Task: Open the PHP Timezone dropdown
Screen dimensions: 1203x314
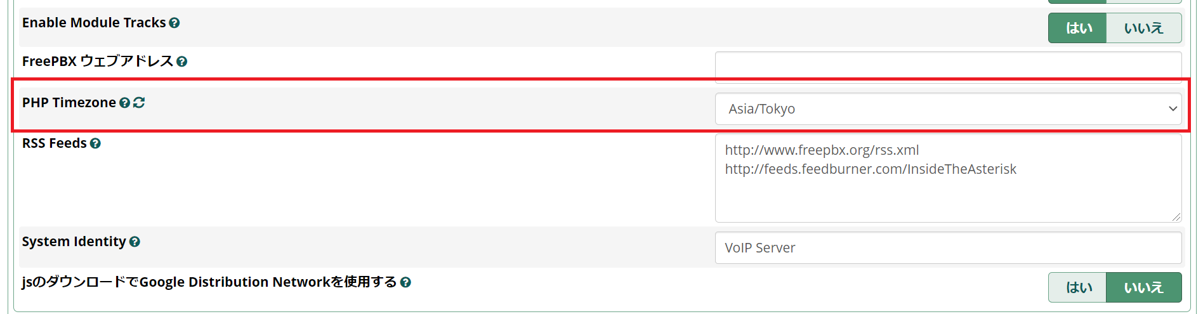Action: (x=948, y=109)
